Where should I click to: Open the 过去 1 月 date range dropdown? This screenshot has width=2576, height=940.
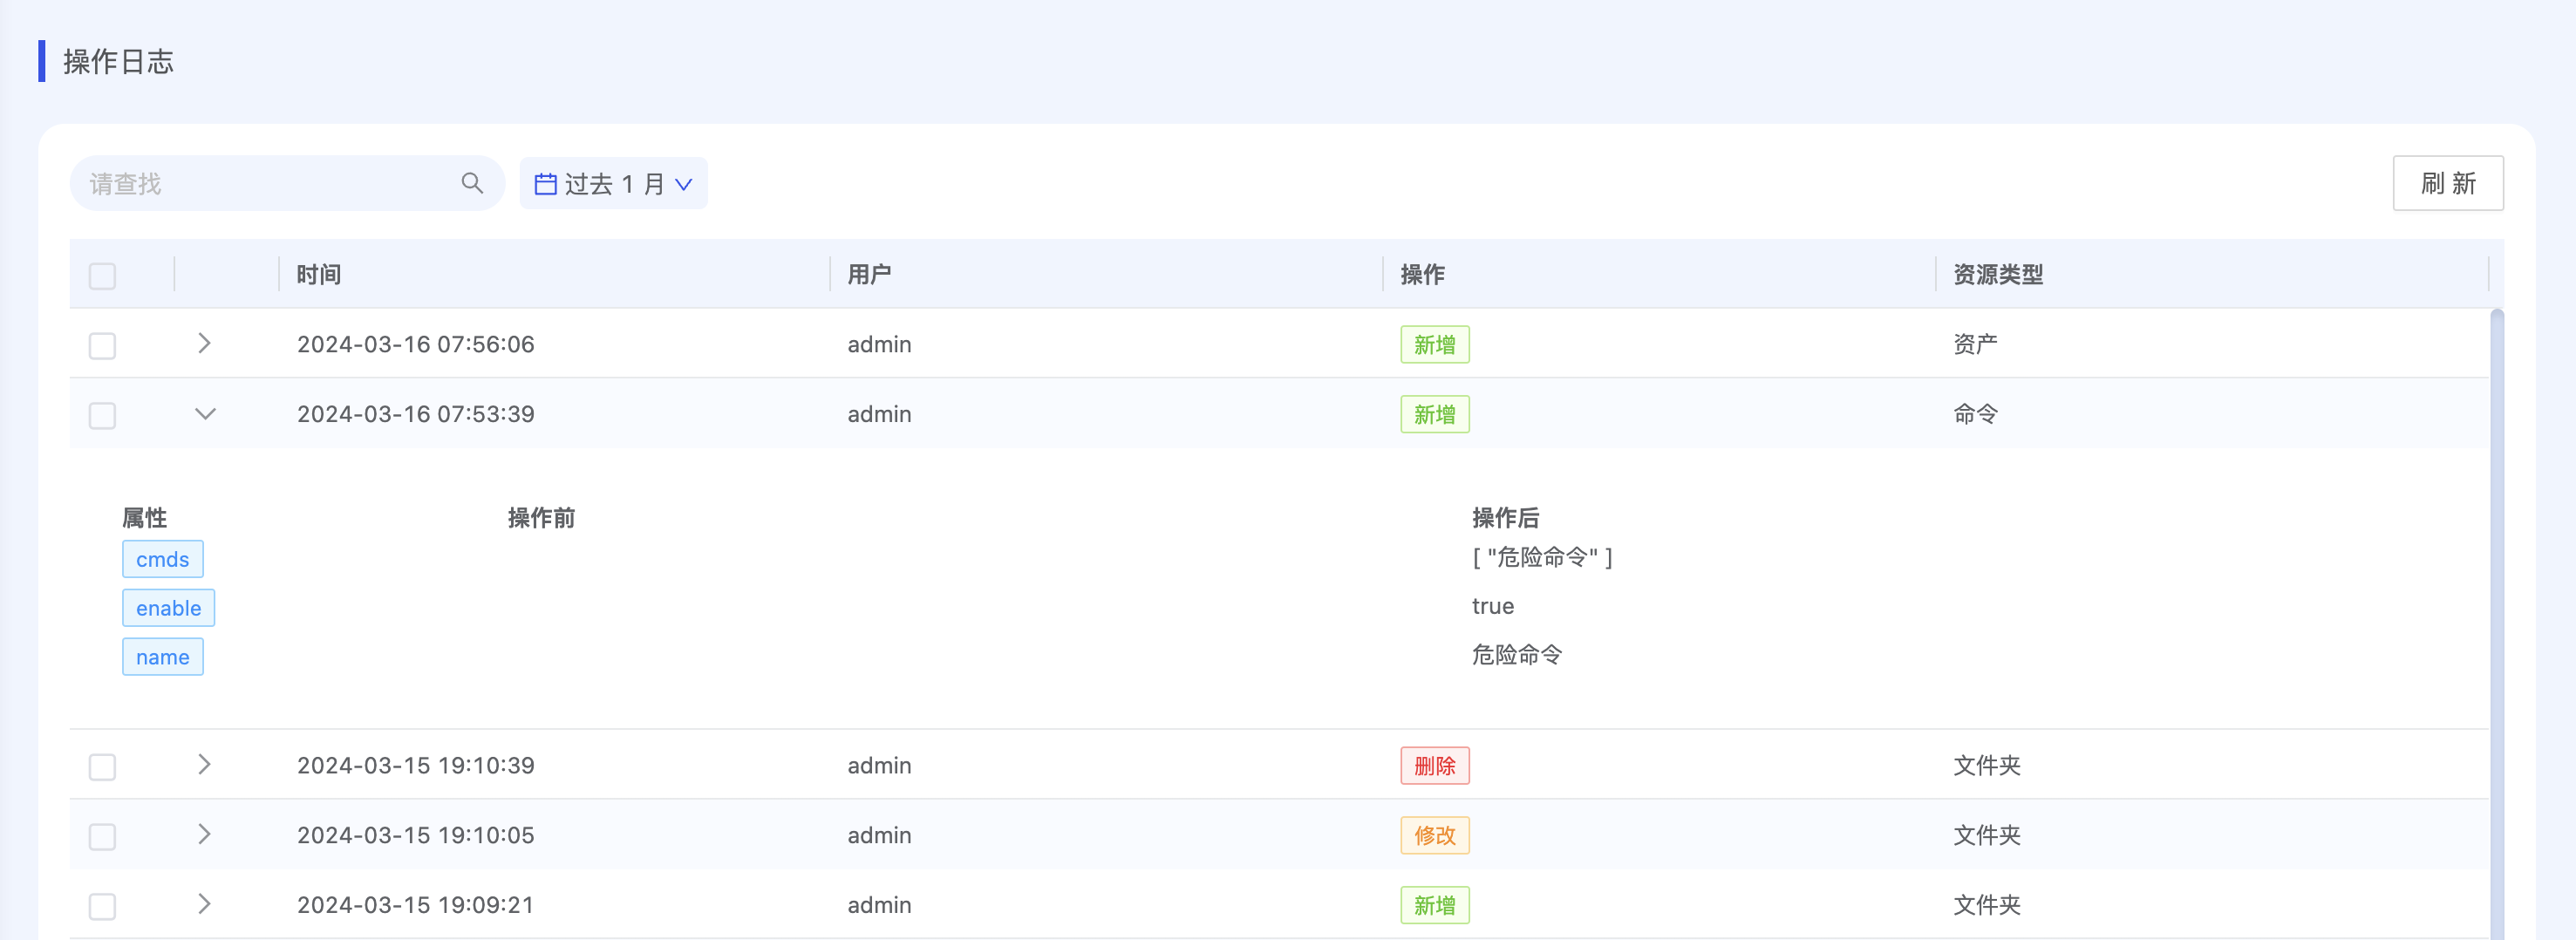(614, 184)
